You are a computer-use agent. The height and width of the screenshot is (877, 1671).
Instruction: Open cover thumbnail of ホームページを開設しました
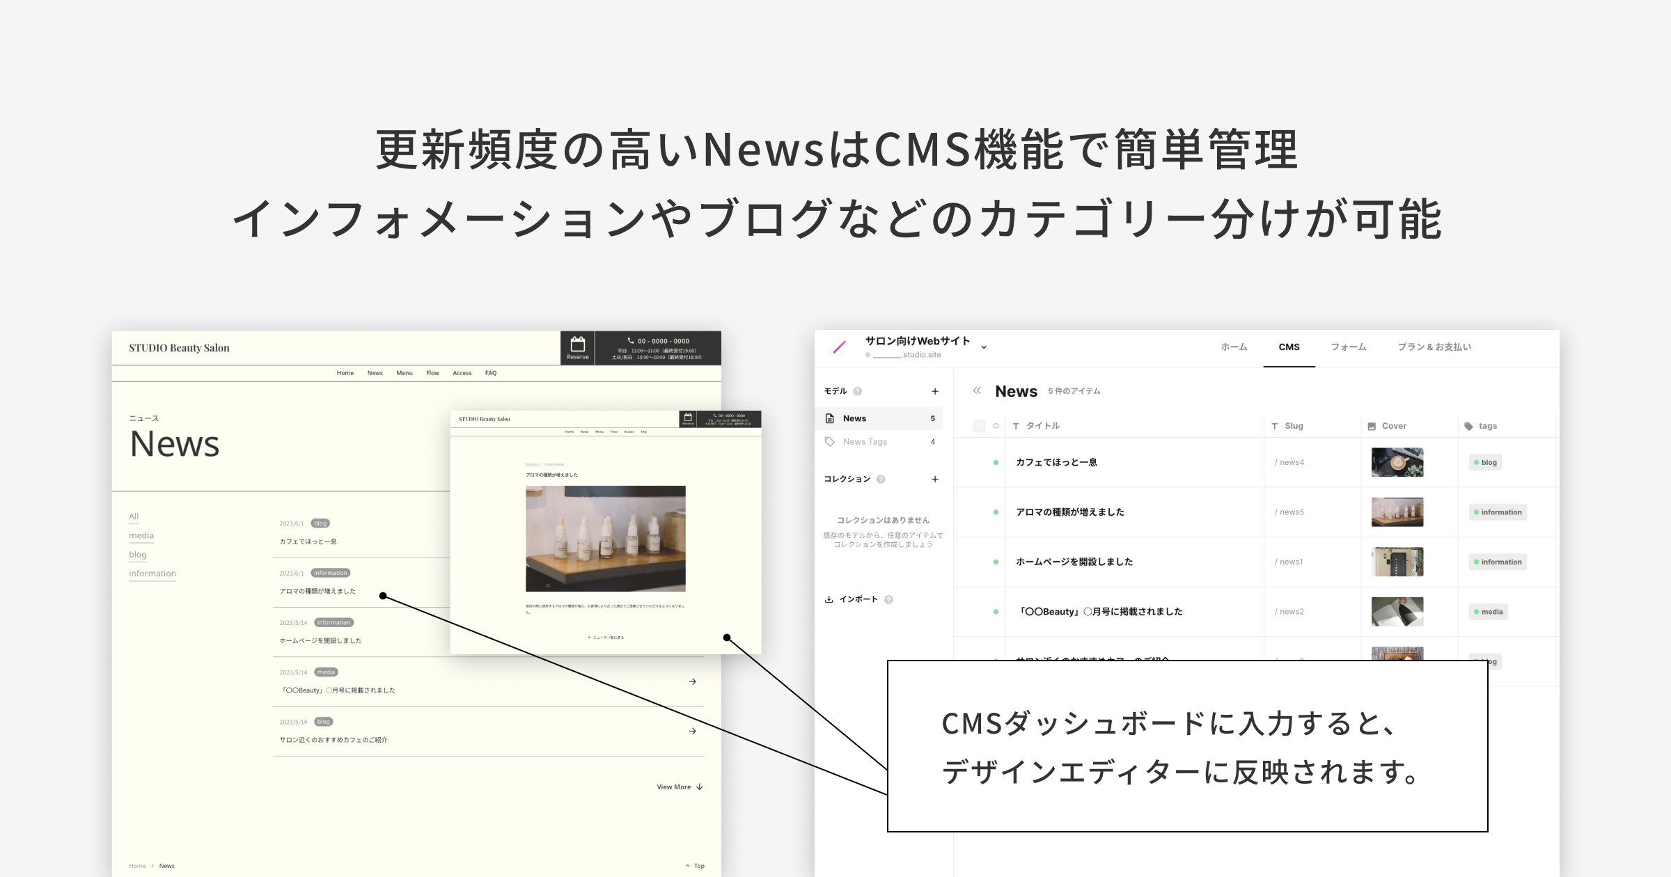(x=1397, y=562)
